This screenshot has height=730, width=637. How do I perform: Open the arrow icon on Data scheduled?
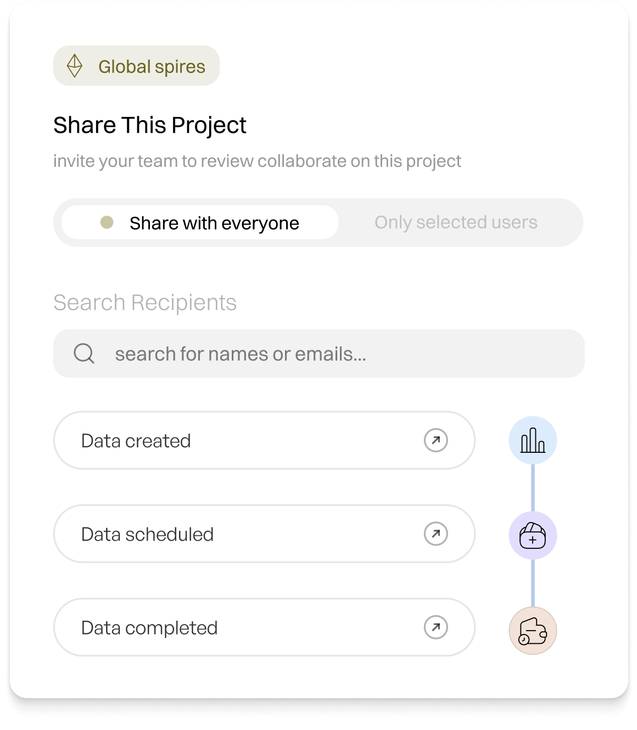tap(436, 534)
